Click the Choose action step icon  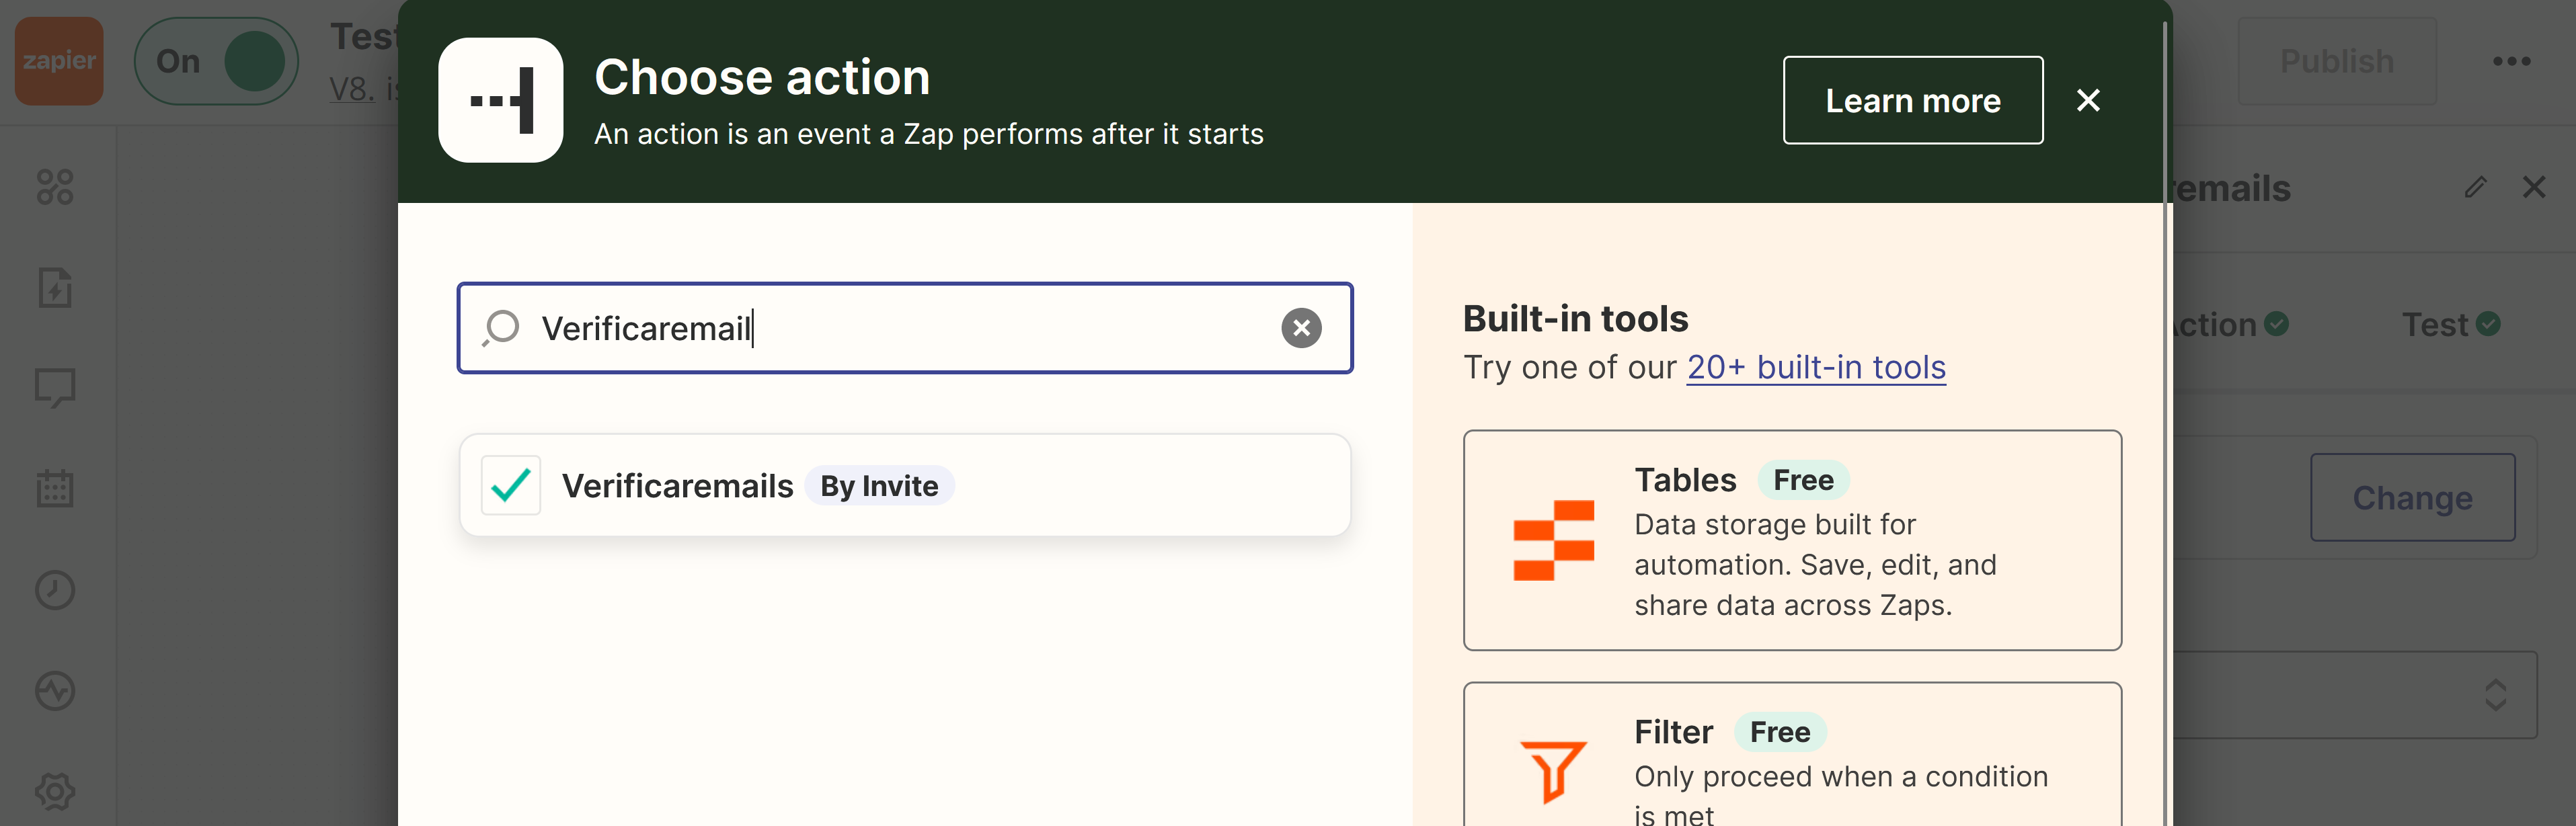501,100
